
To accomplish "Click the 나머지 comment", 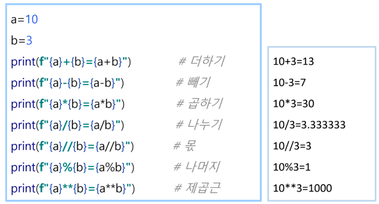I will (197, 167).
